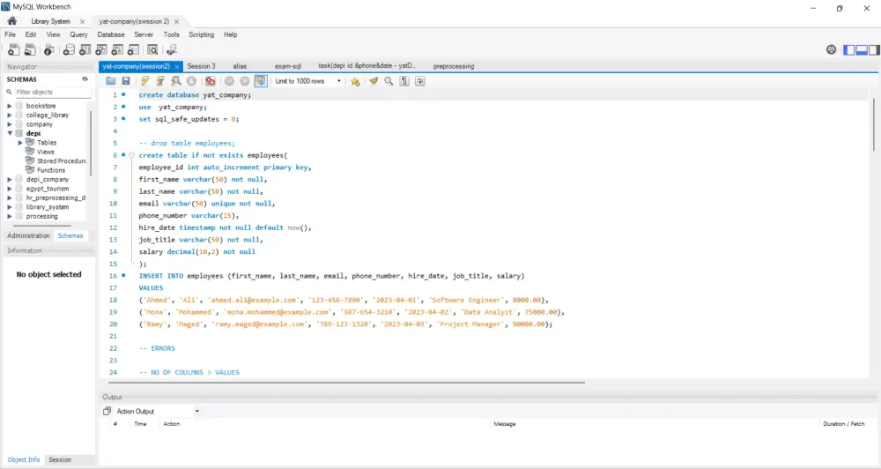Viewport: 881px width, 469px height.
Task: Refresh the schemas list icon
Action: tap(85, 79)
